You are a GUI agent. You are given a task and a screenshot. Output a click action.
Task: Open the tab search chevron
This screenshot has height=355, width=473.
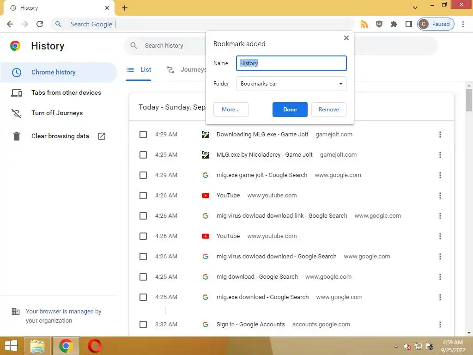coord(415,8)
